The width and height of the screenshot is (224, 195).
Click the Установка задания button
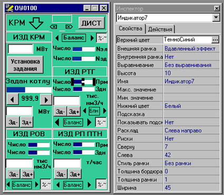click(x=25, y=65)
